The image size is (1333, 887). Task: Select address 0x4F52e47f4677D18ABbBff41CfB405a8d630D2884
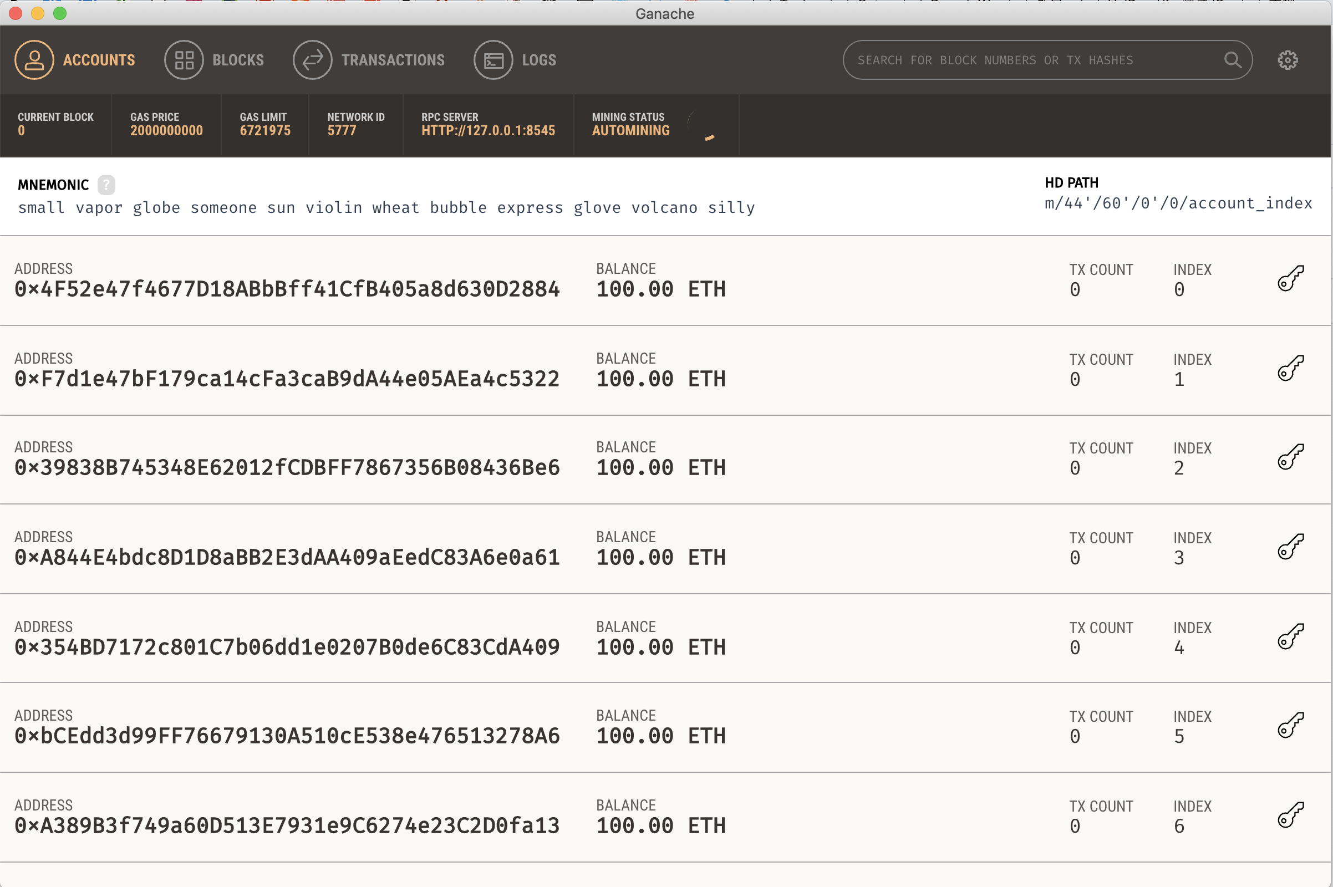click(x=287, y=289)
